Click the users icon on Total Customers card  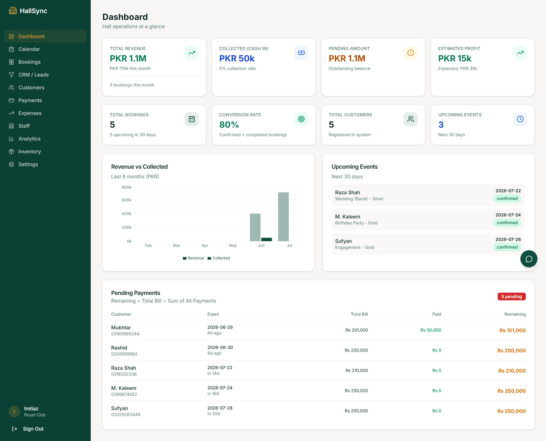click(411, 119)
